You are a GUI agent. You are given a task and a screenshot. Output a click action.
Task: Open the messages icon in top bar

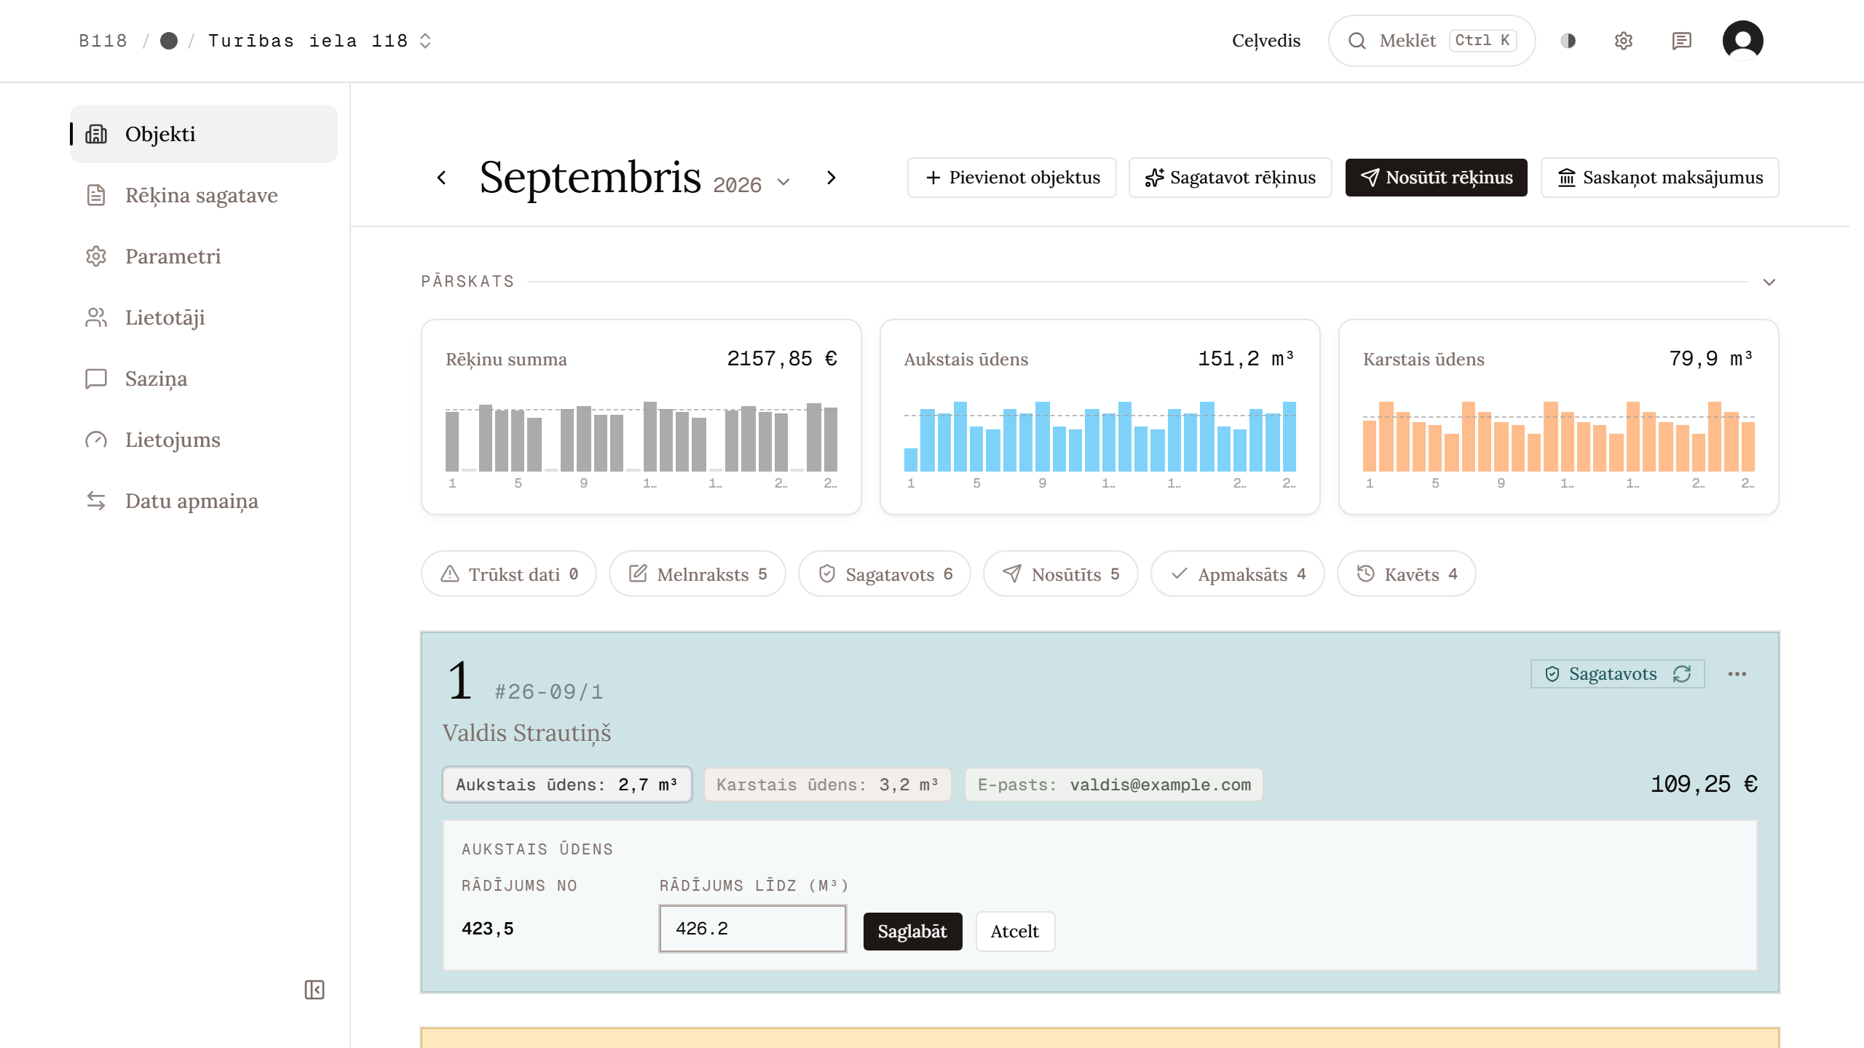[1681, 41]
